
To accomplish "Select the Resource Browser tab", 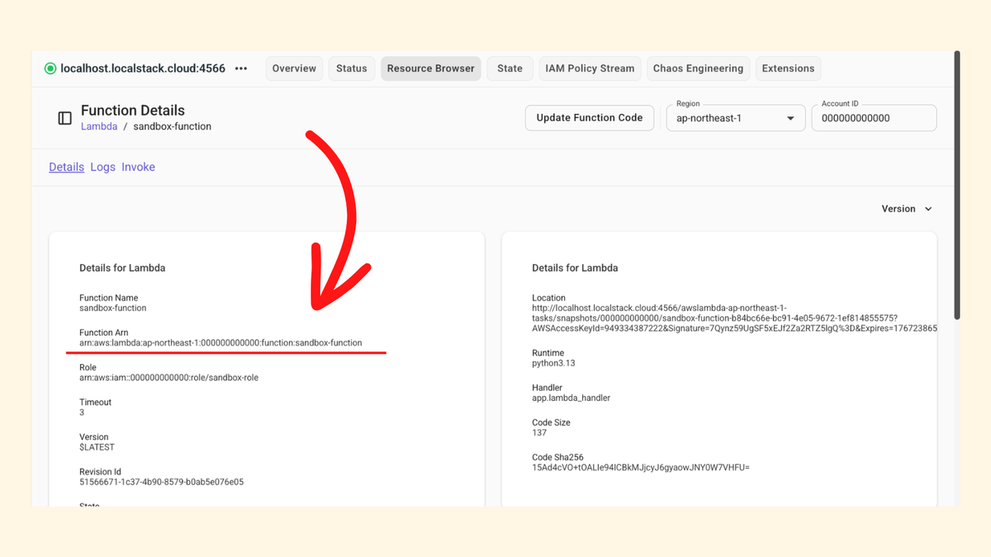I will (x=431, y=68).
